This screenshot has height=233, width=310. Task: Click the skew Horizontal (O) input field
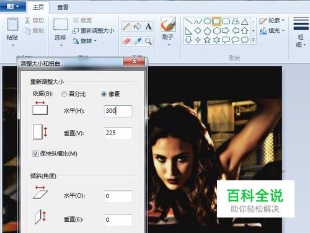118,196
